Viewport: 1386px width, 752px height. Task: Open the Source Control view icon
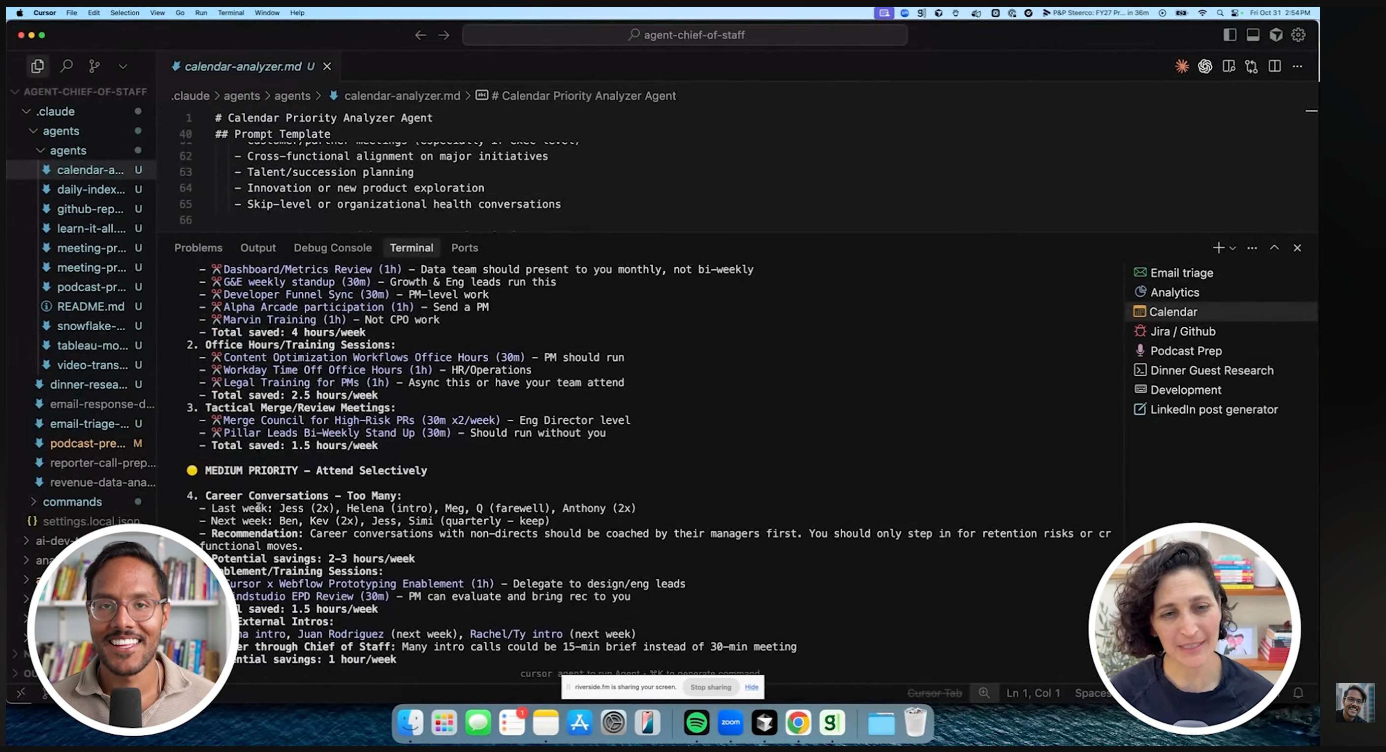[94, 66]
